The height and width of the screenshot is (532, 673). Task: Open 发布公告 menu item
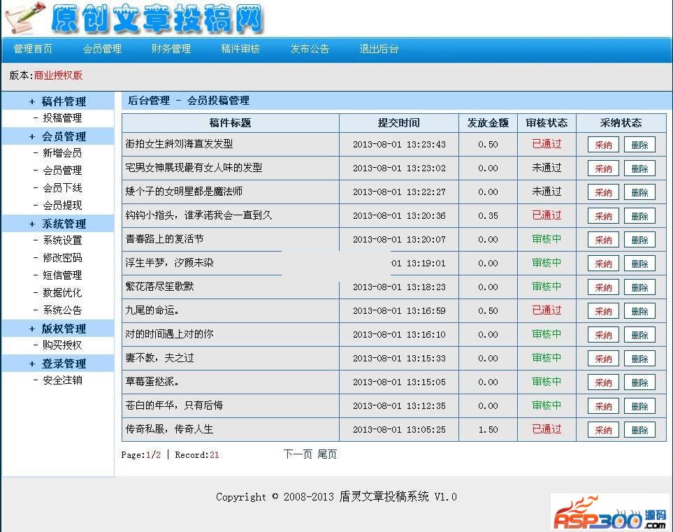pos(310,49)
